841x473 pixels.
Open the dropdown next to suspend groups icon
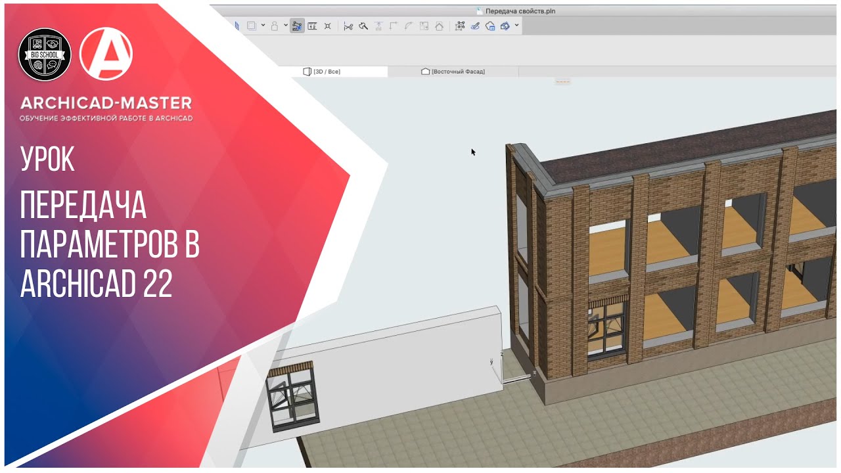(263, 26)
